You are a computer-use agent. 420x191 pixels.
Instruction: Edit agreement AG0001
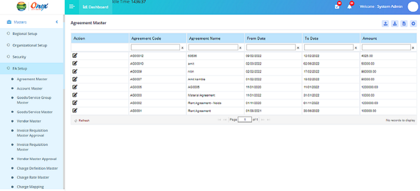75,111
